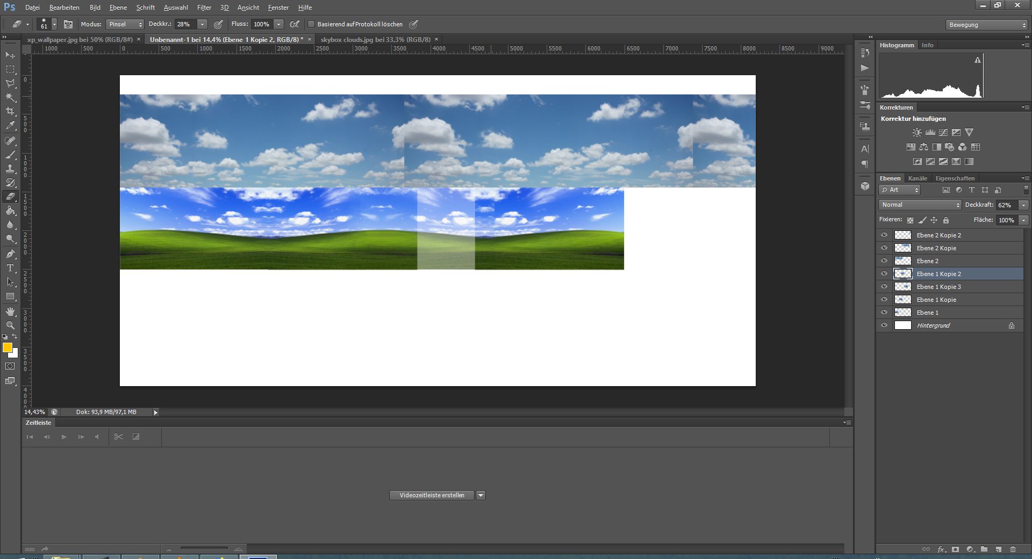Select the Brush tool

[10, 155]
